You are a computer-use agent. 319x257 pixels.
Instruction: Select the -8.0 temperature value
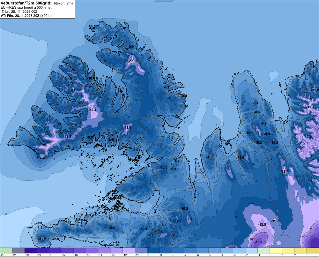135,150
